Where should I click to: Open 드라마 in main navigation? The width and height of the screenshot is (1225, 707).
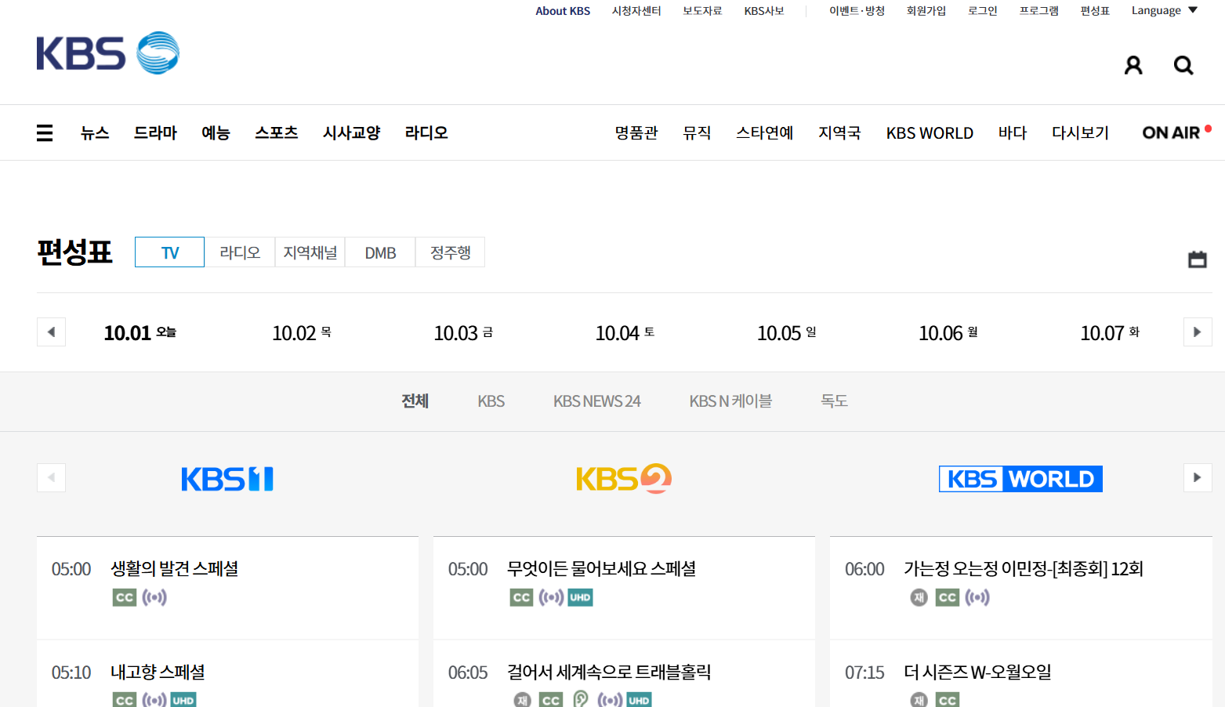[155, 132]
